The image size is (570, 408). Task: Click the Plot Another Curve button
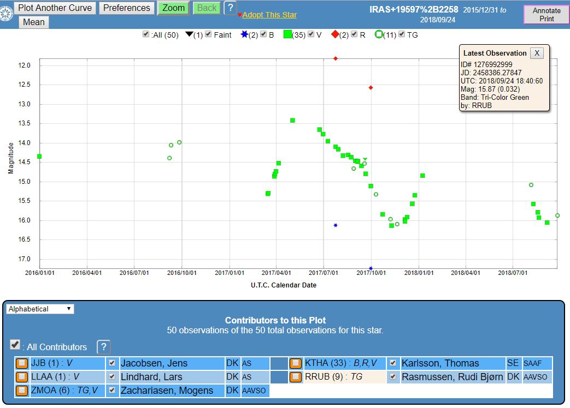click(54, 8)
